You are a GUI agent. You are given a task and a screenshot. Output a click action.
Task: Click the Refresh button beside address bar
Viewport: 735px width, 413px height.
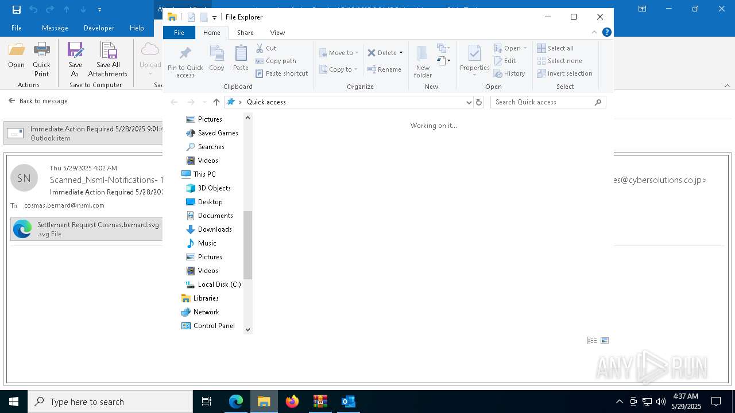coord(479,102)
